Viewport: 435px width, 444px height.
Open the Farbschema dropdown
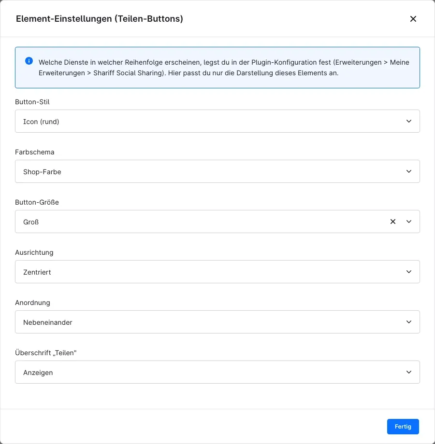(217, 171)
